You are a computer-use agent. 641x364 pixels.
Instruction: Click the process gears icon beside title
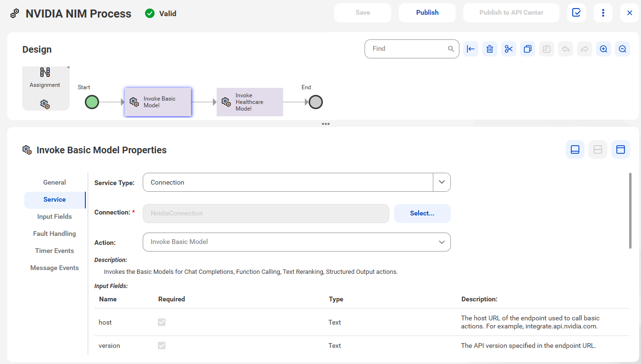(x=15, y=13)
